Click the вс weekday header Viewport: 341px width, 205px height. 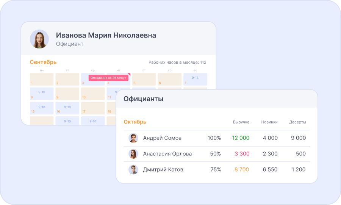coord(195,70)
